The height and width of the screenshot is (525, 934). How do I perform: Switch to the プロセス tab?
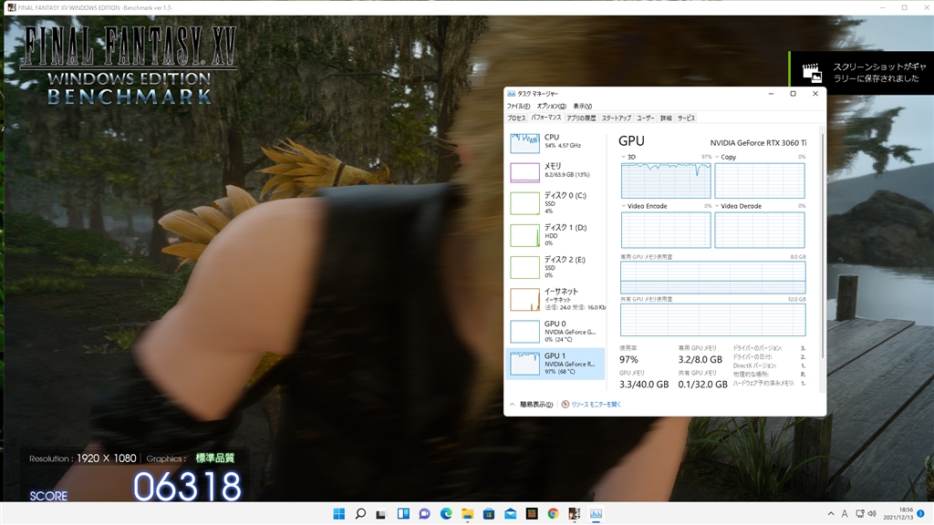tap(516, 118)
